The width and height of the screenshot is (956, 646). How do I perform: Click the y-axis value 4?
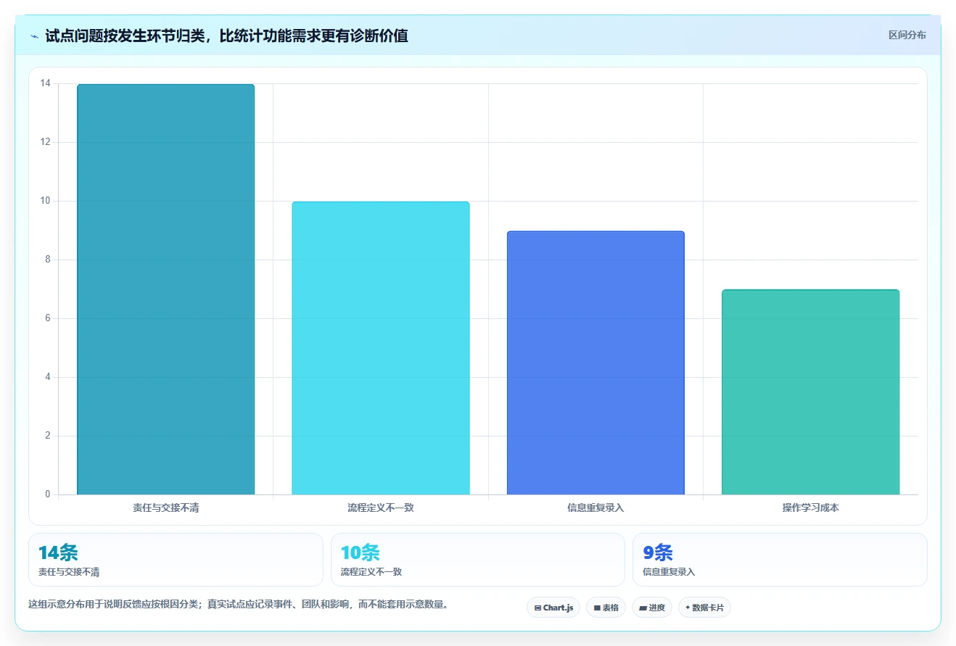click(48, 377)
